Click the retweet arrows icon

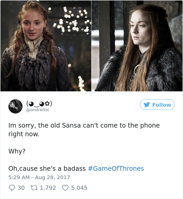point(34,188)
